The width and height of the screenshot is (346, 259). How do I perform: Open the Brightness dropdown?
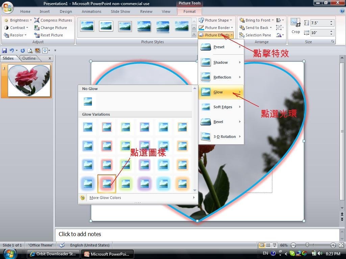pos(18,20)
